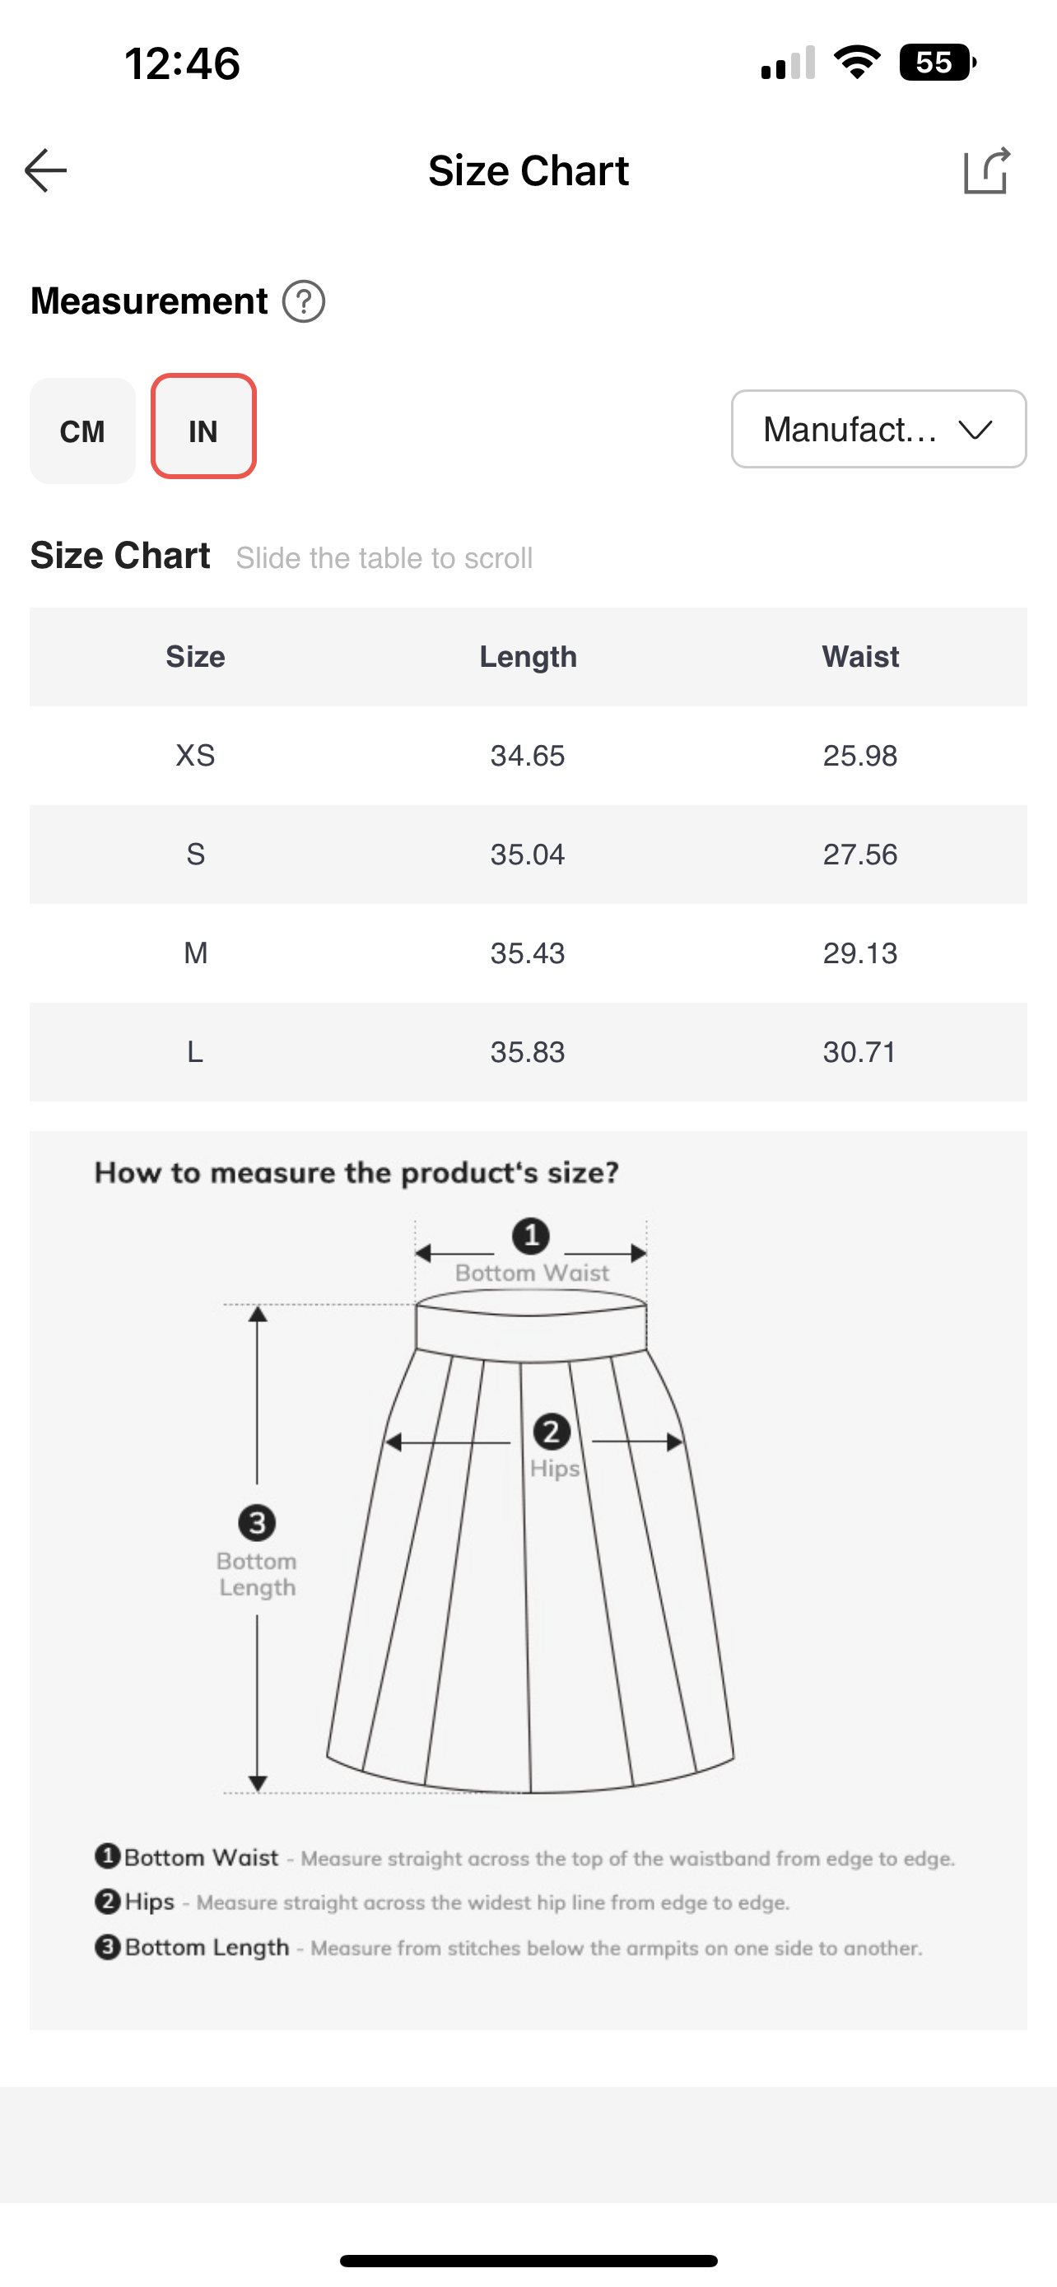Tap the back arrow icon
Image resolution: width=1057 pixels, height=2287 pixels.
(46, 170)
